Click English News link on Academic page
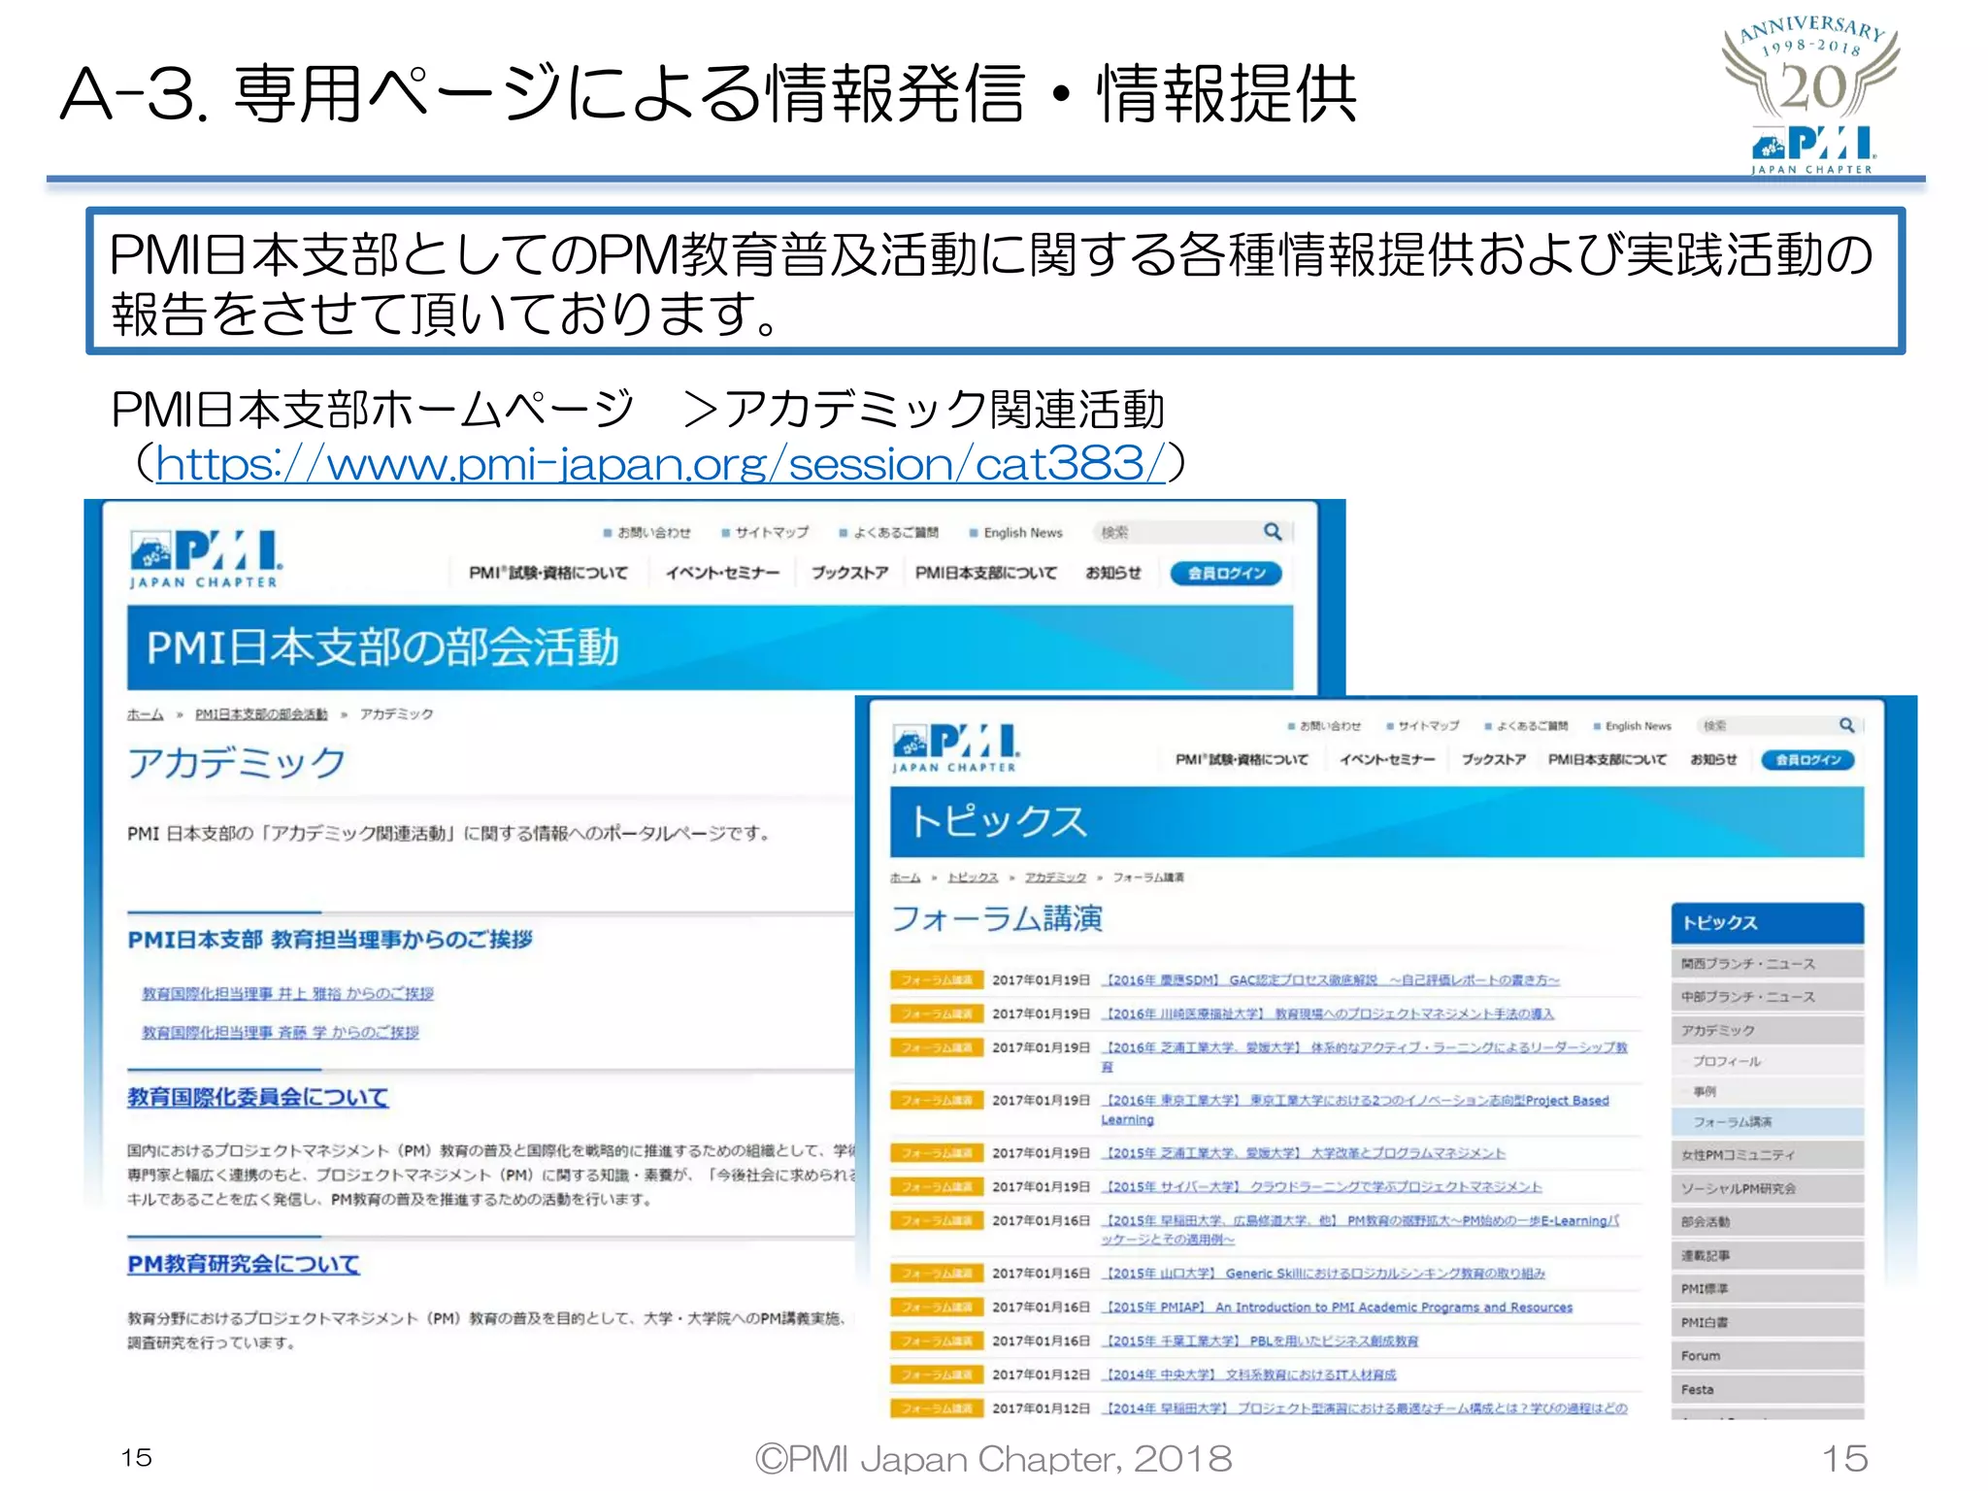 pos(1023,532)
